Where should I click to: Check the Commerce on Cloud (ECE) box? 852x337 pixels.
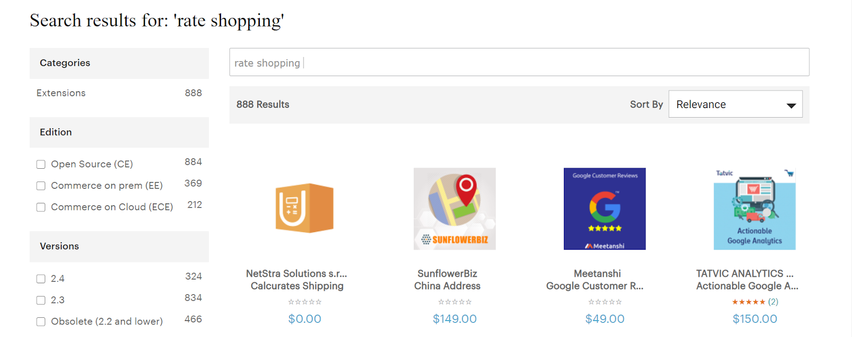(41, 207)
